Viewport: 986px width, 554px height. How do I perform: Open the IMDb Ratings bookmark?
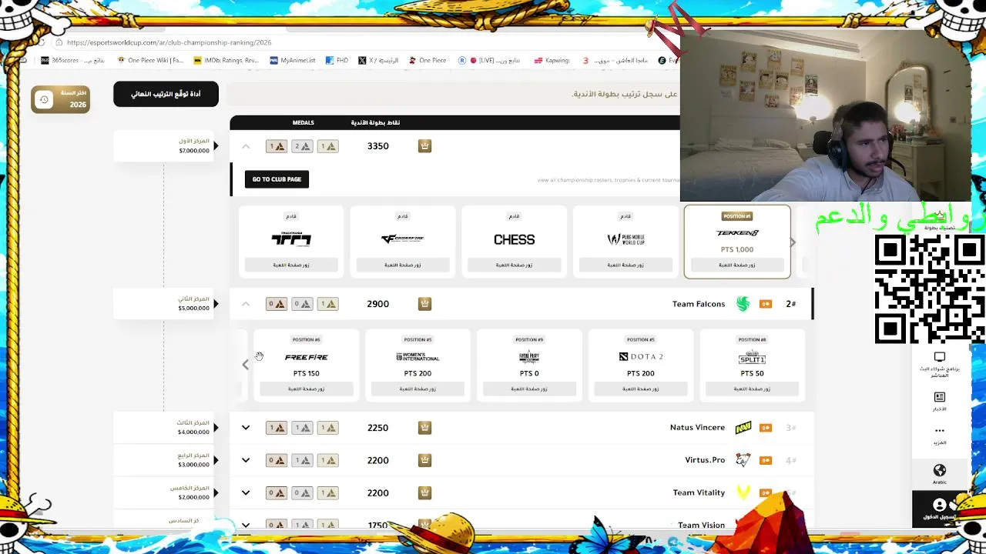click(226, 60)
